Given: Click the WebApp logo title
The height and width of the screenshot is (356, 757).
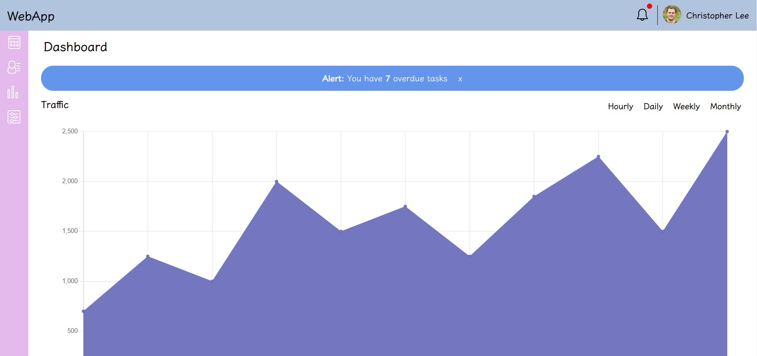Looking at the screenshot, I should [x=31, y=16].
